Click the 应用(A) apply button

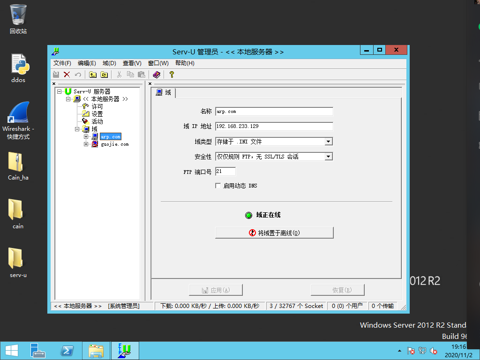[216, 290]
